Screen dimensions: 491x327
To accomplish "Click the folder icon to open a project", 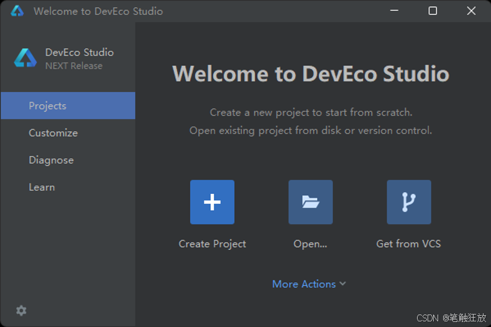I will coord(310,202).
